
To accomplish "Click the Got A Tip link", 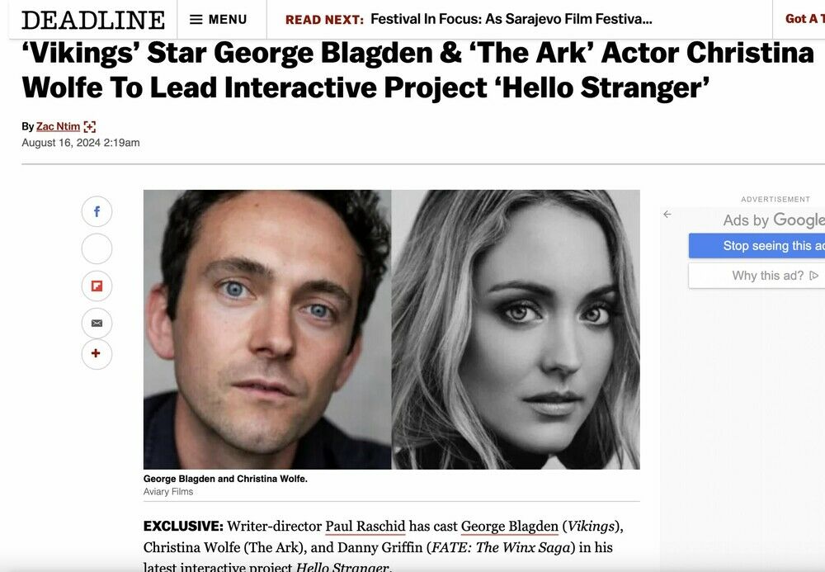I will coord(804,19).
